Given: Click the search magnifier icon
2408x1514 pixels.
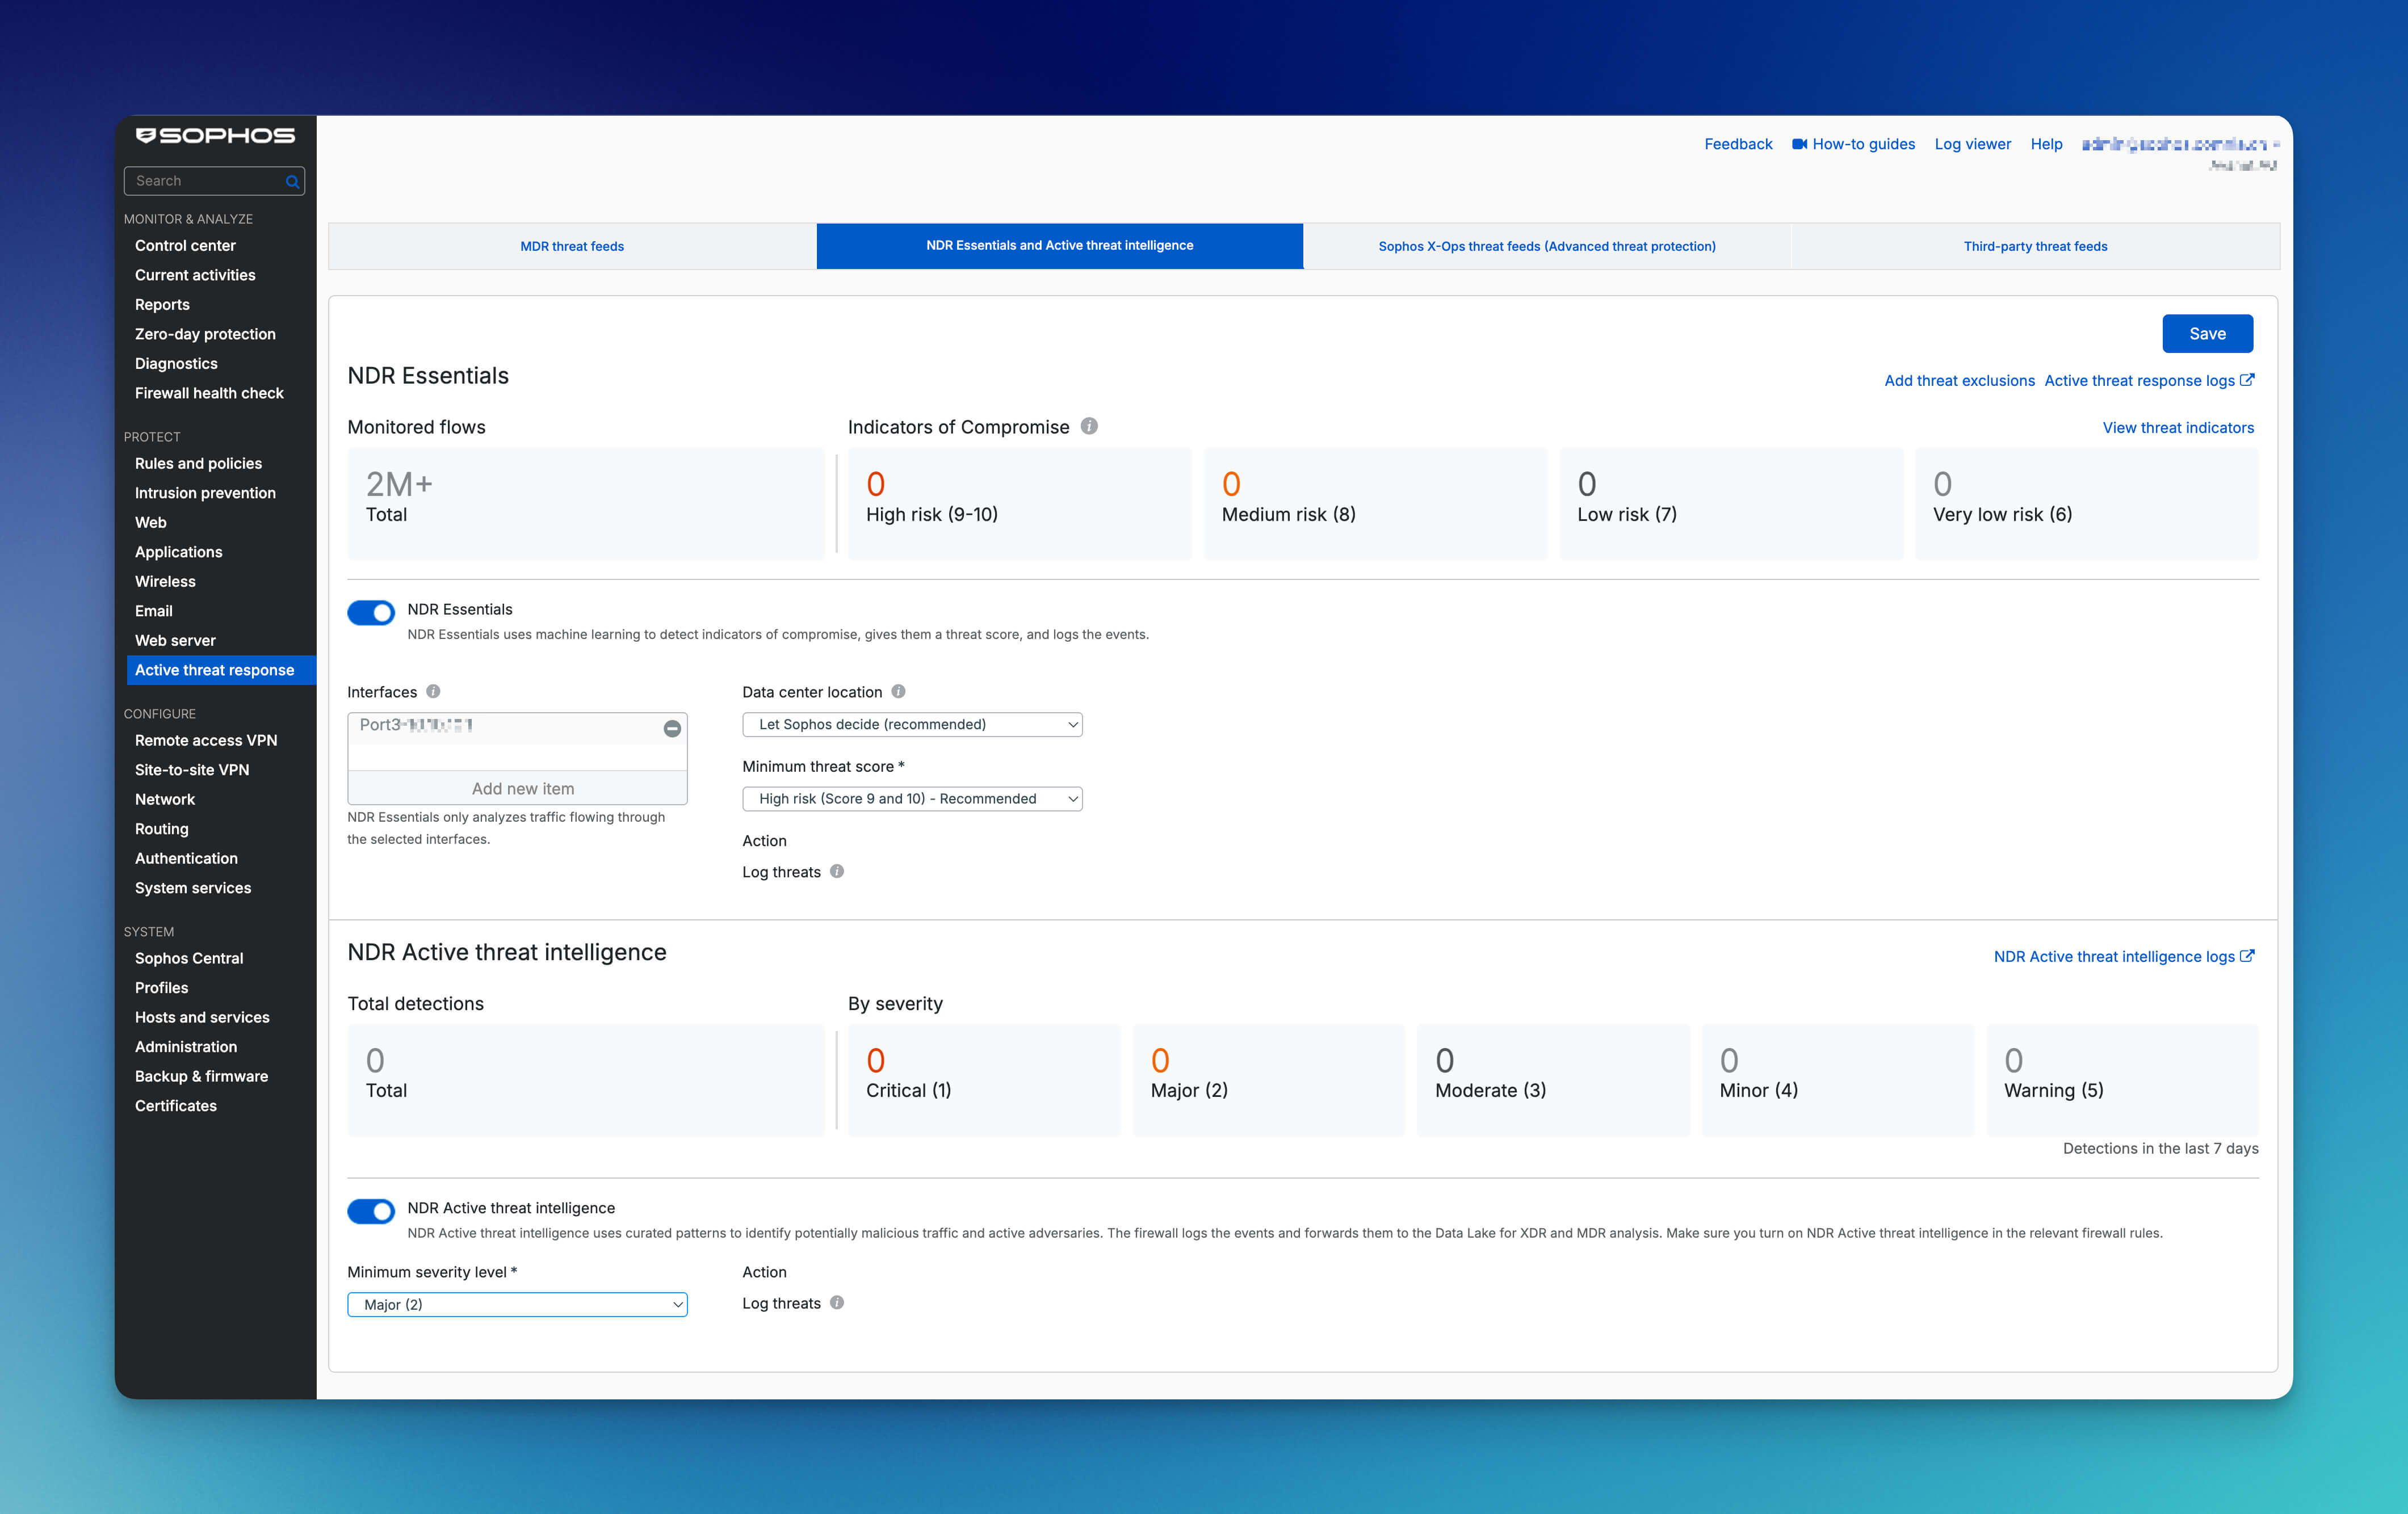Looking at the screenshot, I should [292, 181].
